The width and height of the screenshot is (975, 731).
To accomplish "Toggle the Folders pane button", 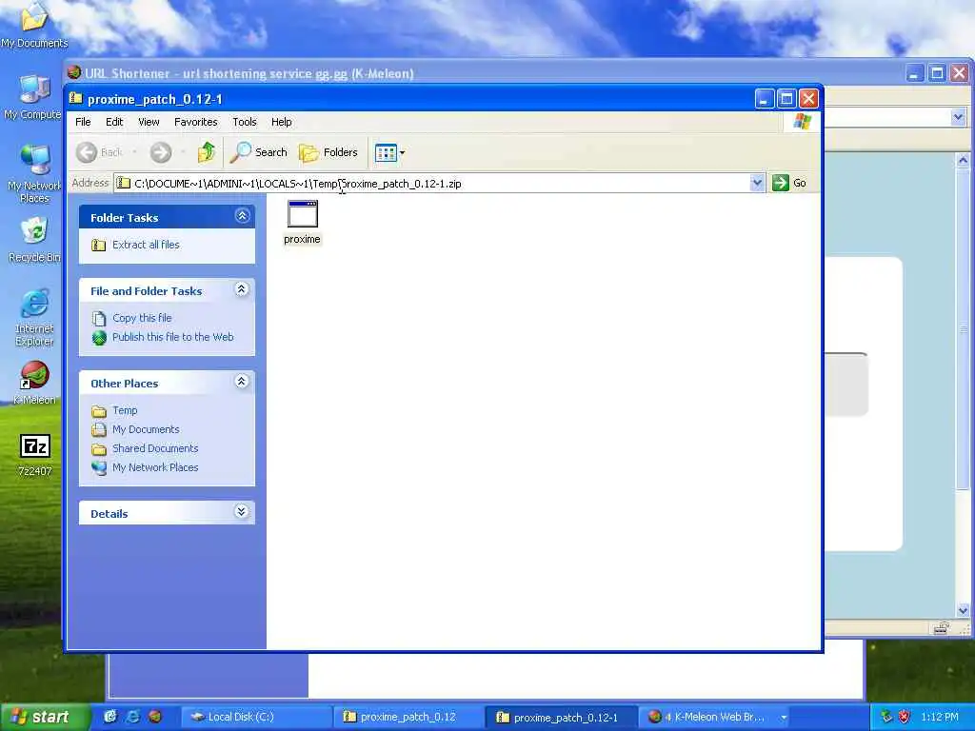I will point(328,152).
